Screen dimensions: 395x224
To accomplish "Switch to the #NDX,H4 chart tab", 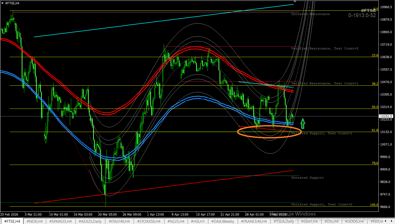I will [x=34, y=221].
